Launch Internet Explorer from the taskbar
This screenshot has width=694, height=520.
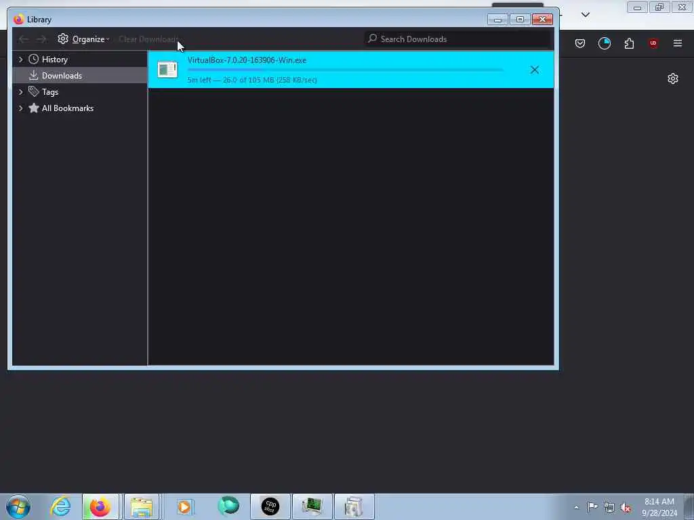(x=60, y=506)
